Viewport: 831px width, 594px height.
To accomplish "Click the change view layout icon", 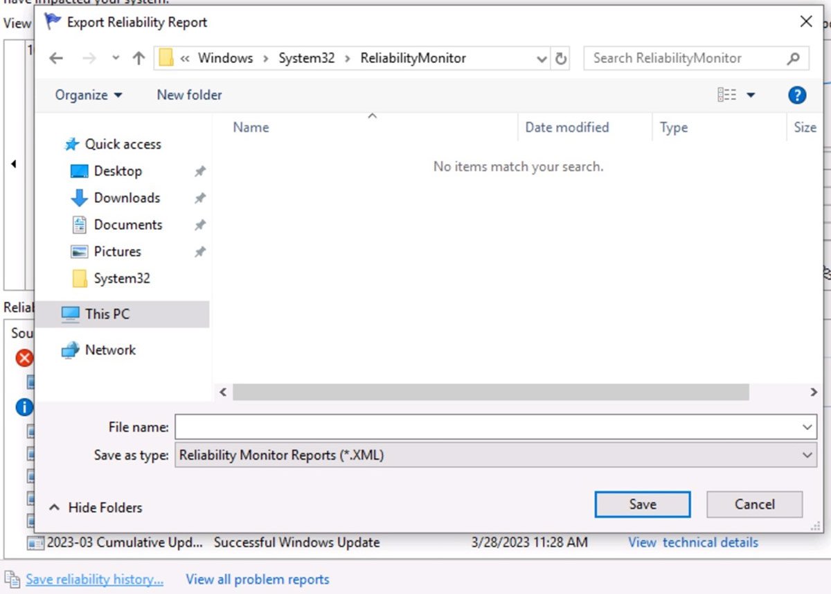I will coord(727,95).
